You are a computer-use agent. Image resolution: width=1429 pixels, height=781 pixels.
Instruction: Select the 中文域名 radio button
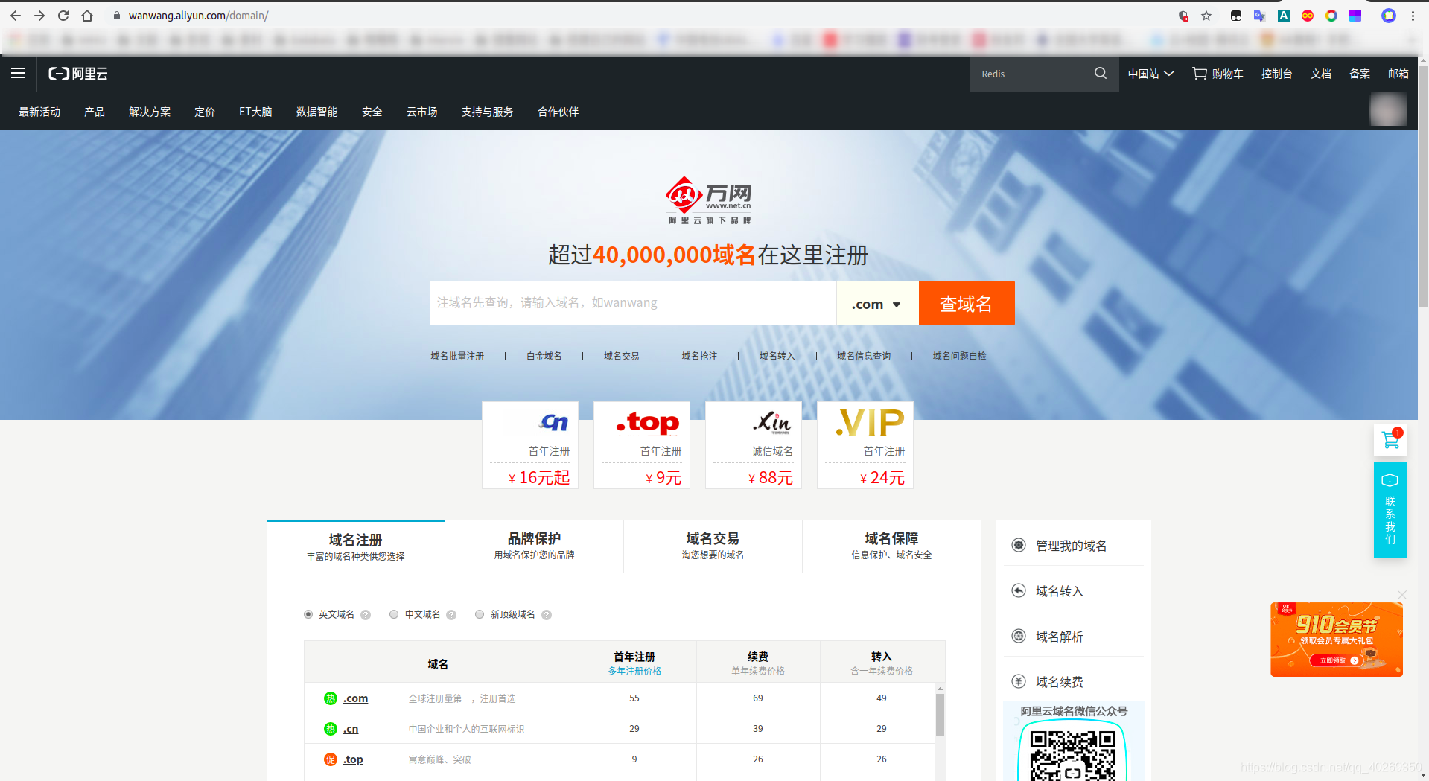[394, 614]
